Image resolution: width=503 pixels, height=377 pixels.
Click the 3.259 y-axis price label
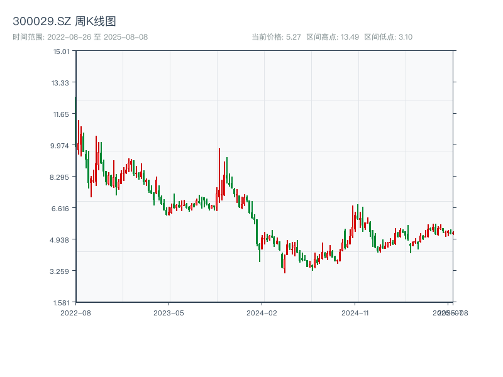[x=62, y=271]
